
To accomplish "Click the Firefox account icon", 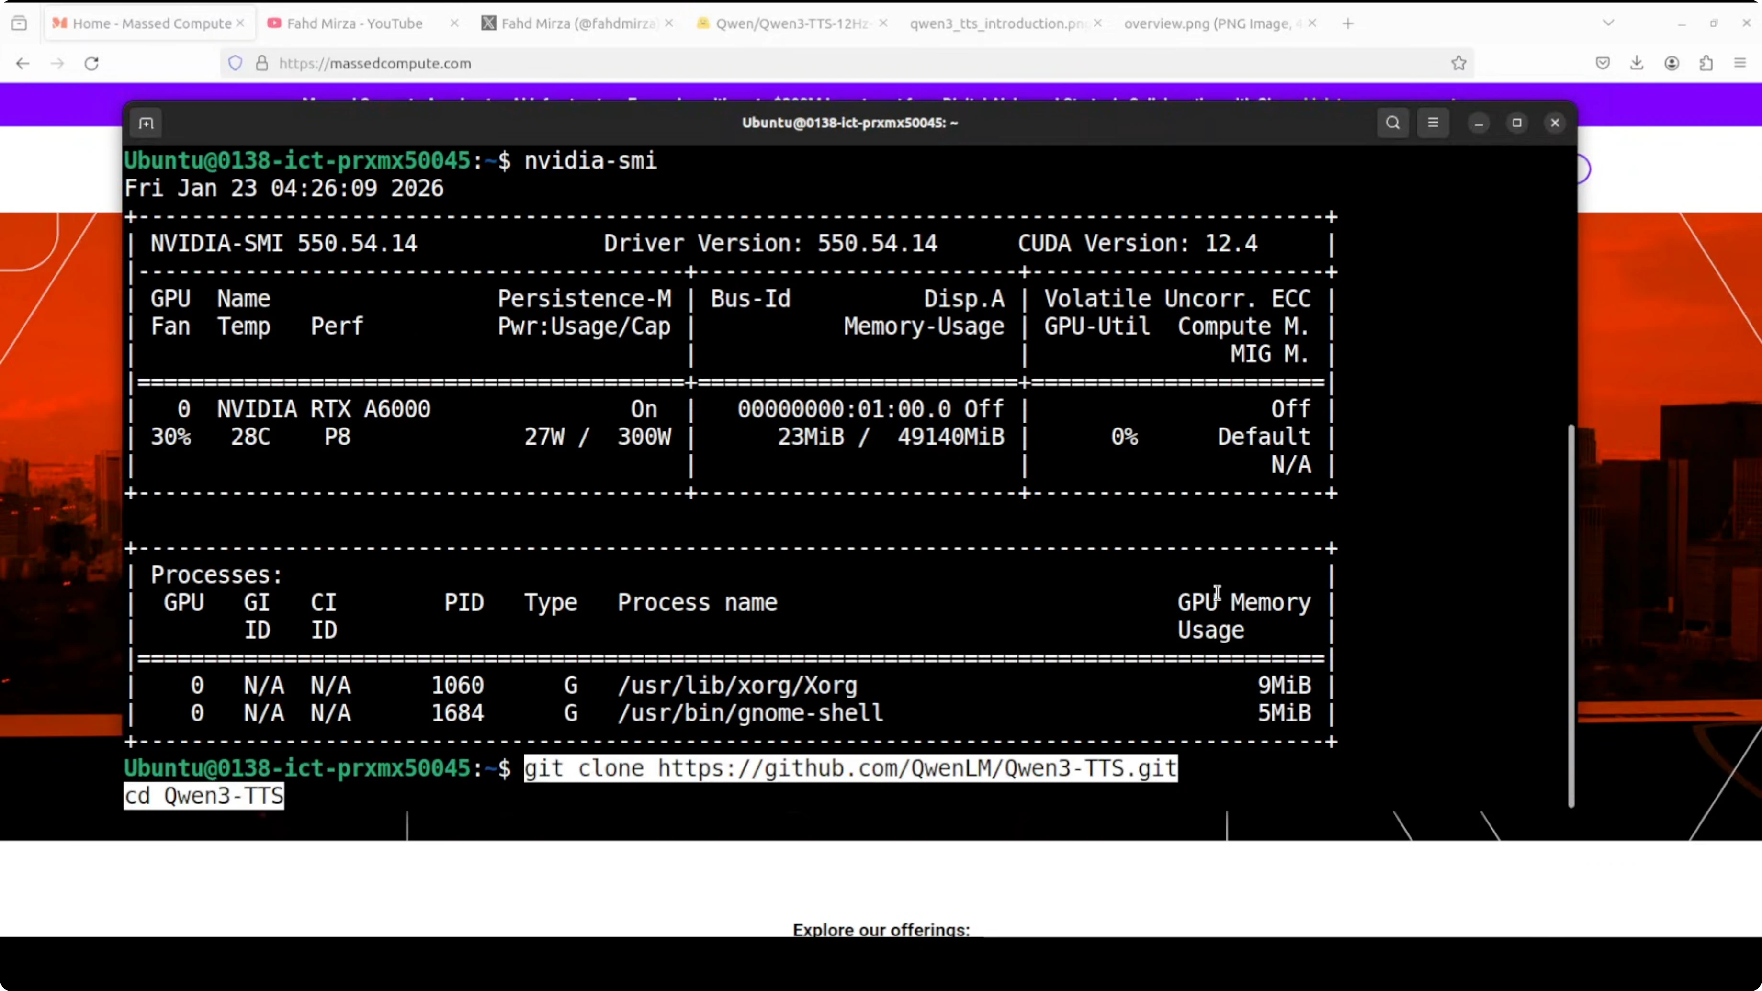I will pos(1672,64).
